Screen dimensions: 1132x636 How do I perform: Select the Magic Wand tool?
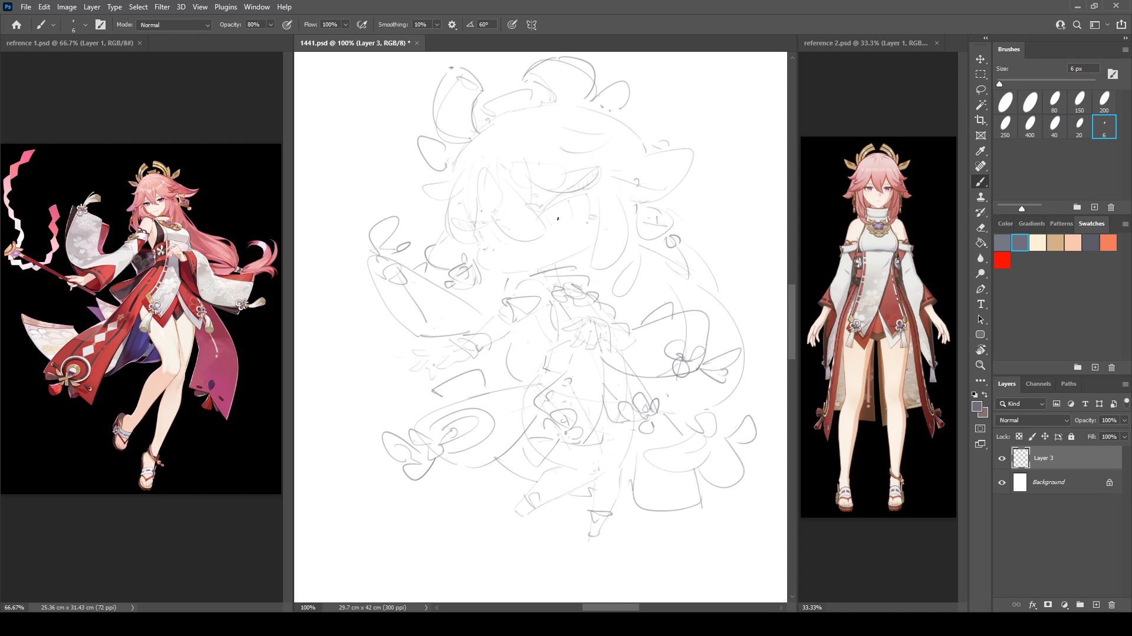click(980, 105)
